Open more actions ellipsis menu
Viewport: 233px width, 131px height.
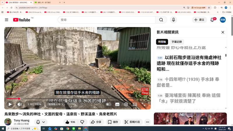147,122
